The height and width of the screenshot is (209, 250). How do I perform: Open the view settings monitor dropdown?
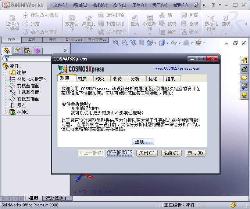[x=204, y=43]
